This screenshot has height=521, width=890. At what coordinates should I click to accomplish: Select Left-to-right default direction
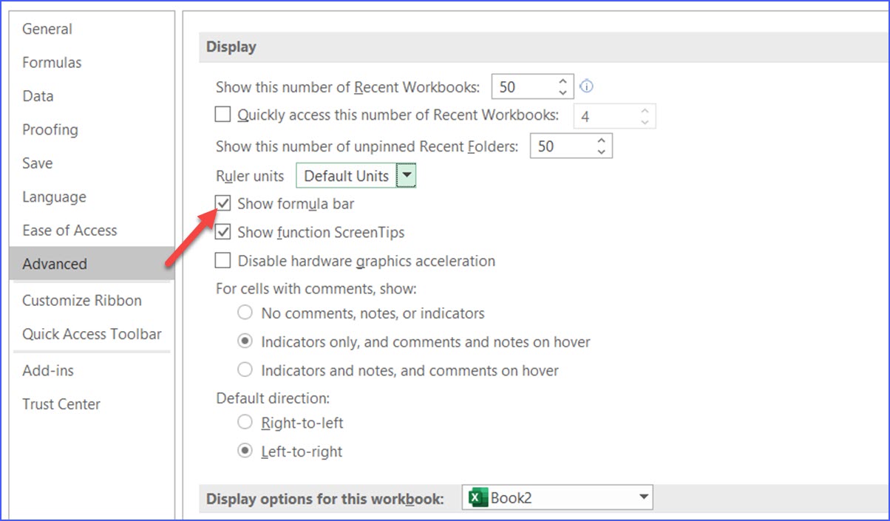click(x=245, y=451)
